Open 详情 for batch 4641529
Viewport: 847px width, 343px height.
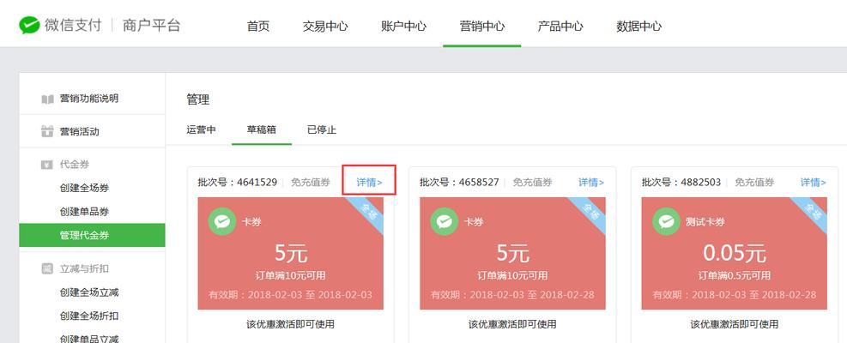370,183
